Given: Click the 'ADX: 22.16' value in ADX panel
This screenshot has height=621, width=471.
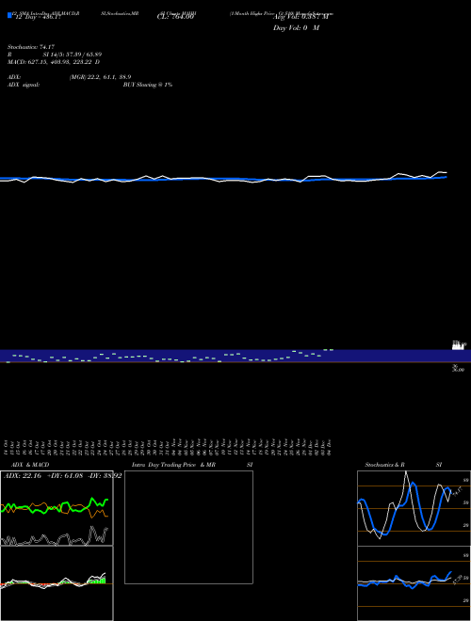Looking at the screenshot, I should pyautogui.click(x=23, y=476).
